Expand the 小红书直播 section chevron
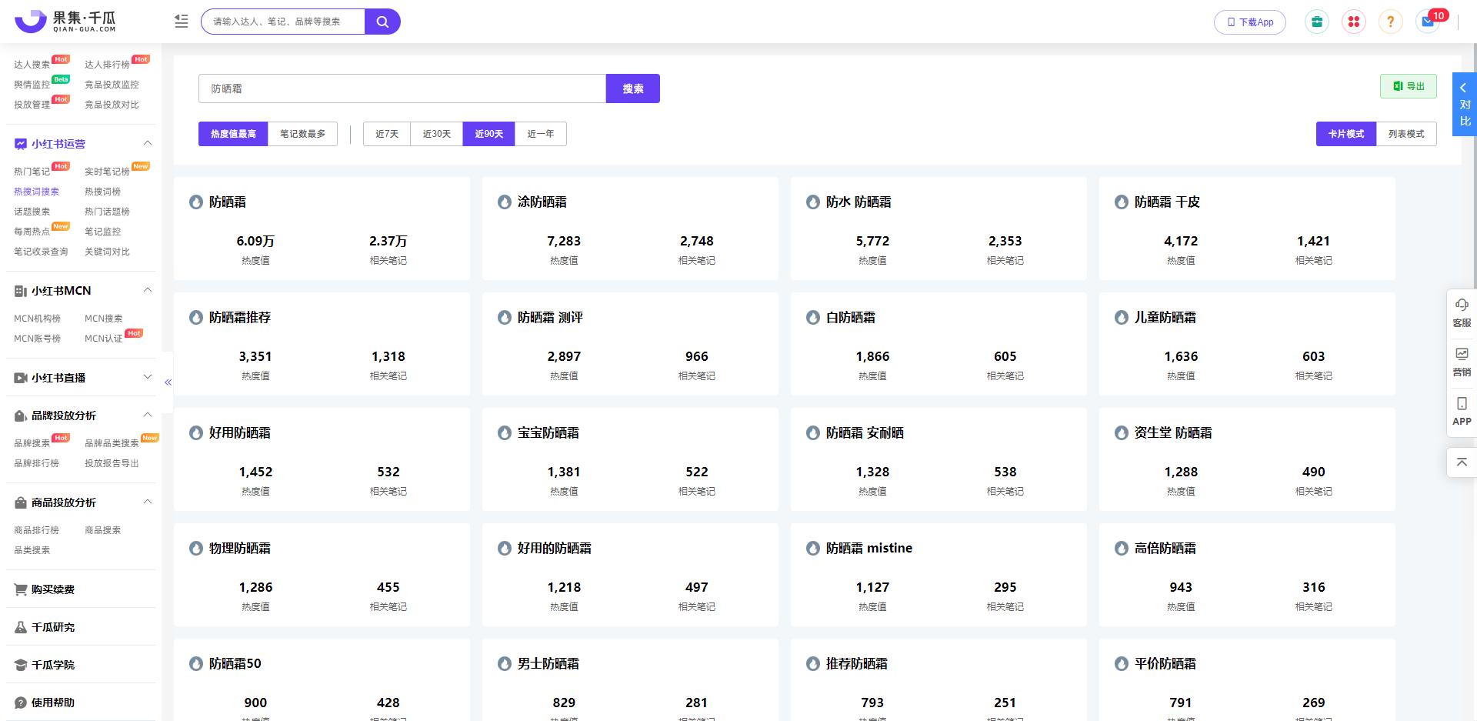The width and height of the screenshot is (1477, 721). (148, 377)
